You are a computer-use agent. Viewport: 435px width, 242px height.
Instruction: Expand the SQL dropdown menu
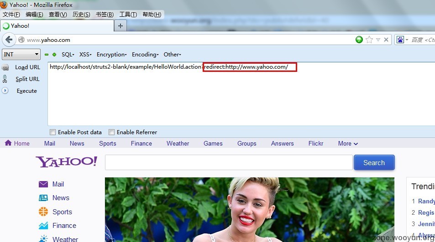68,55
